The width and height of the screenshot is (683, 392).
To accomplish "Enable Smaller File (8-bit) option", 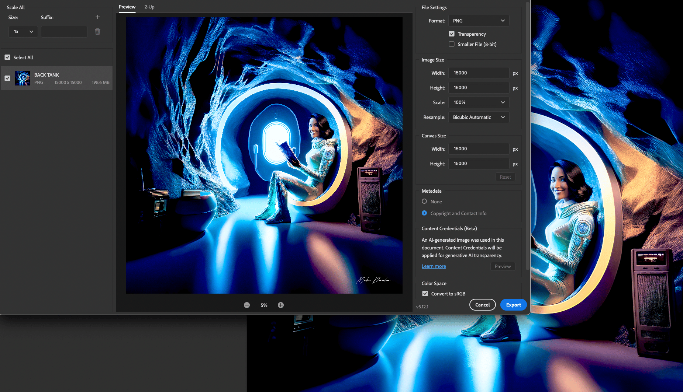I will (452, 44).
